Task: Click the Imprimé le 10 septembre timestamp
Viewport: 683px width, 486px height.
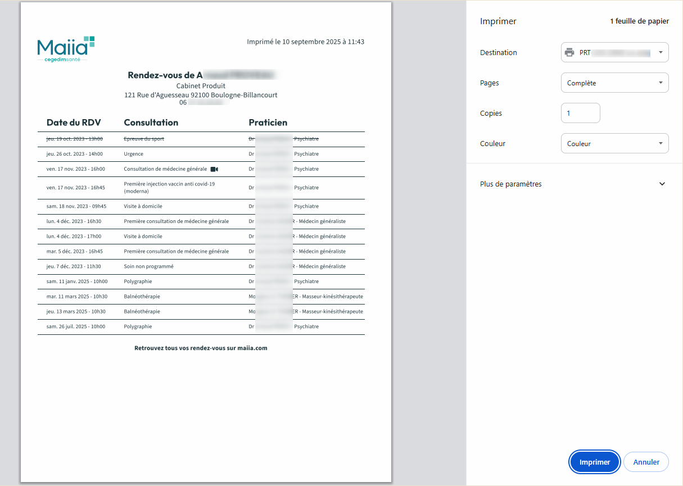Action: [305, 42]
